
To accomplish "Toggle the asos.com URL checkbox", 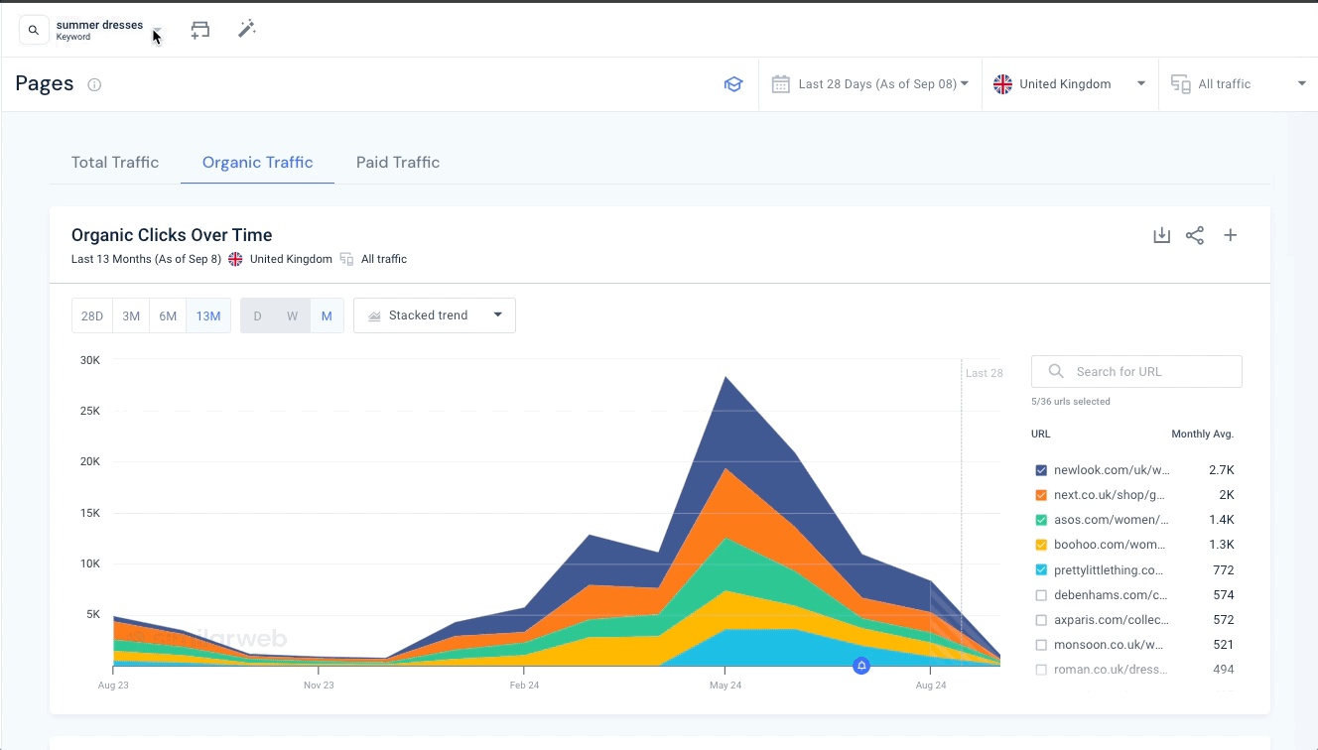I will point(1041,520).
